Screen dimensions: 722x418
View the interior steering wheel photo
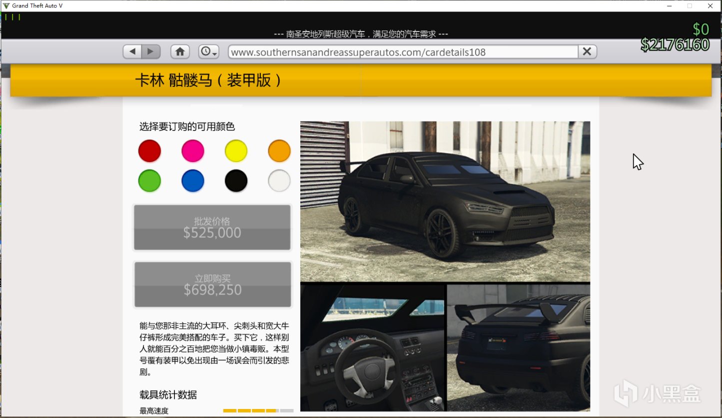point(372,348)
